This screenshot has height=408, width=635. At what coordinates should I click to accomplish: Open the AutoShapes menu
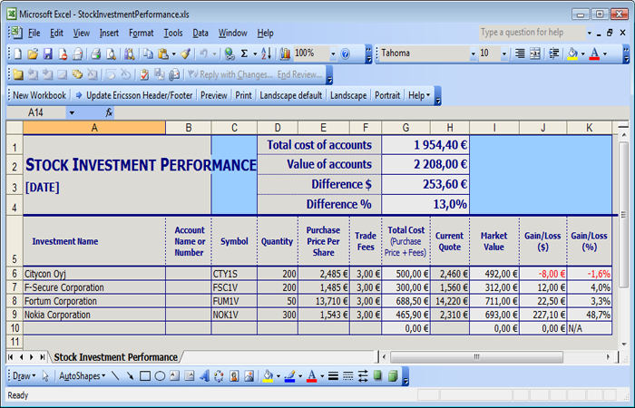pos(82,375)
